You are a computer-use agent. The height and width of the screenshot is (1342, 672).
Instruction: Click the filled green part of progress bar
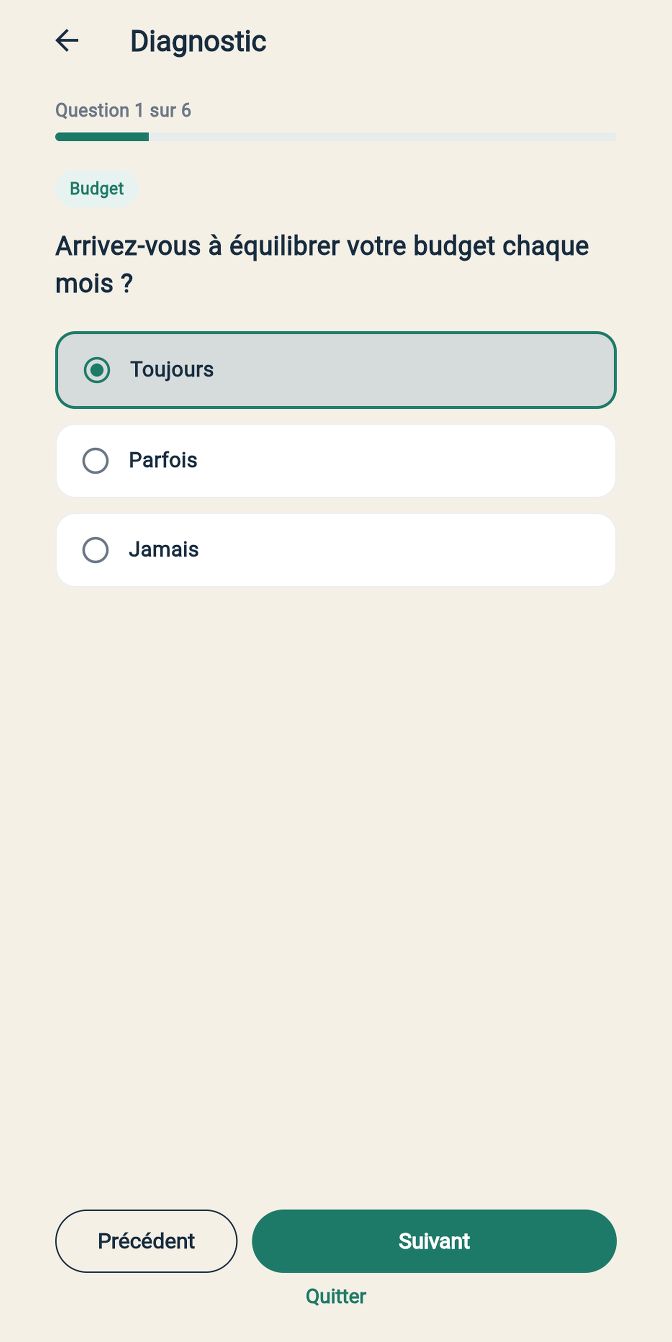(x=102, y=136)
